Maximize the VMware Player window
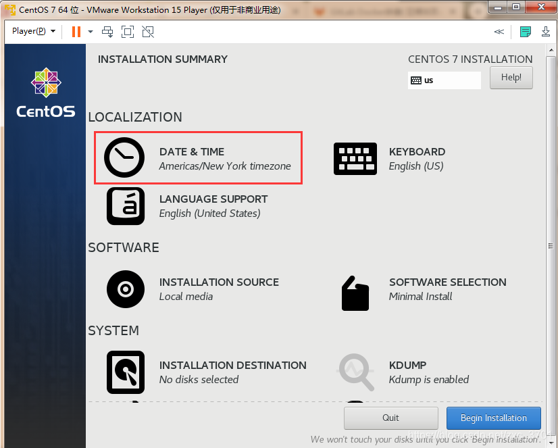The height and width of the screenshot is (448, 558). [516, 7]
